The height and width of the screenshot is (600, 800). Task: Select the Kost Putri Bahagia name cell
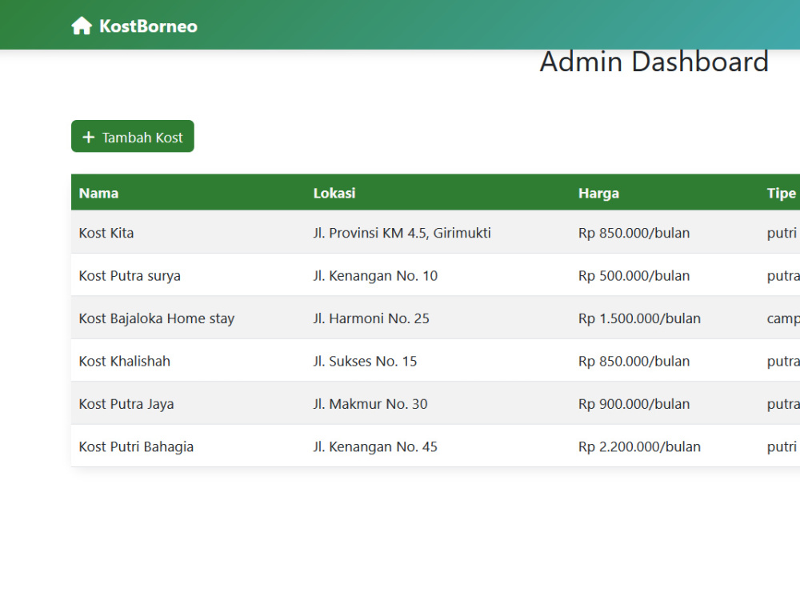(136, 447)
